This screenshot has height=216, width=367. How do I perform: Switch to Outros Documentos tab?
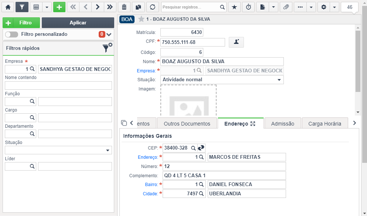(187, 124)
